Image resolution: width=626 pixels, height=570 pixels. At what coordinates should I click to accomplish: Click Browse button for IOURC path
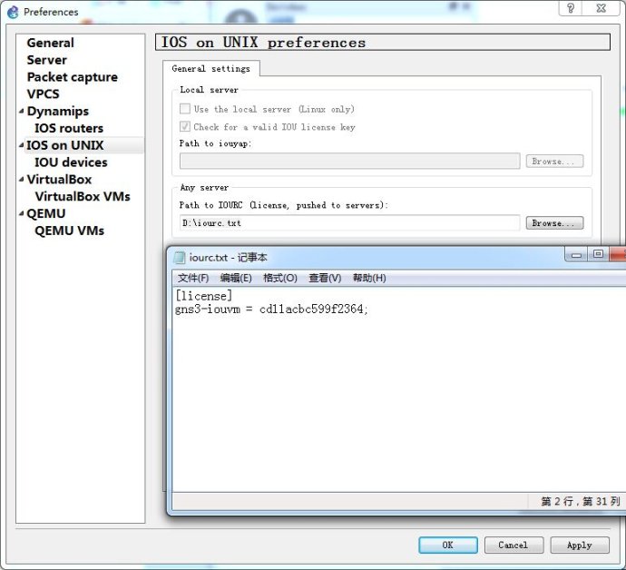554,223
